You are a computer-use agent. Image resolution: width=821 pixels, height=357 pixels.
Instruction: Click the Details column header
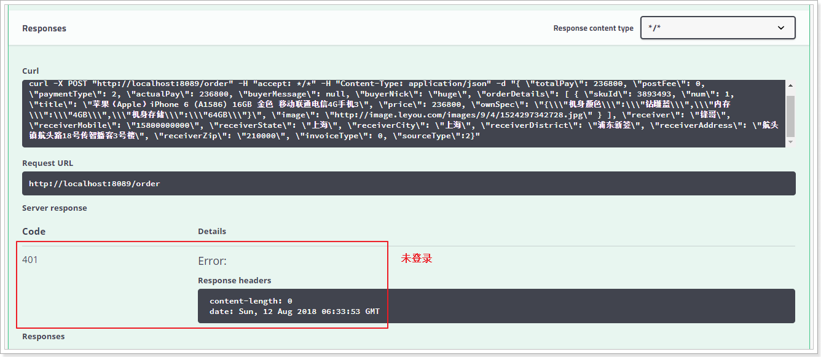tap(212, 232)
